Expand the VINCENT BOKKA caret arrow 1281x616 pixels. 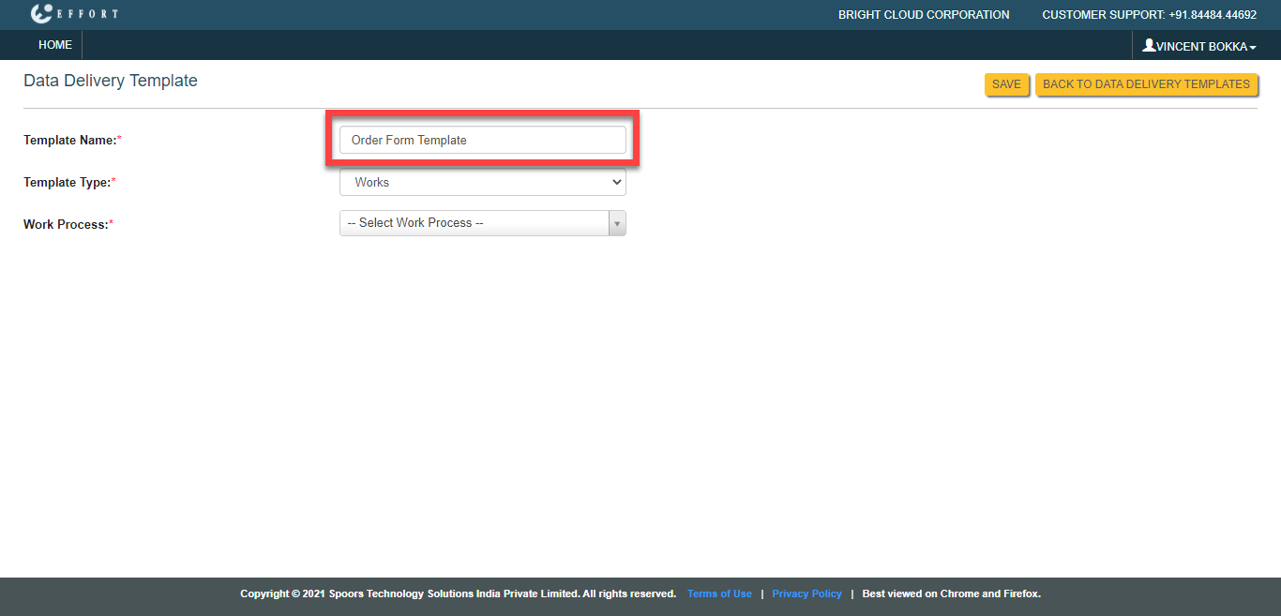click(x=1253, y=48)
